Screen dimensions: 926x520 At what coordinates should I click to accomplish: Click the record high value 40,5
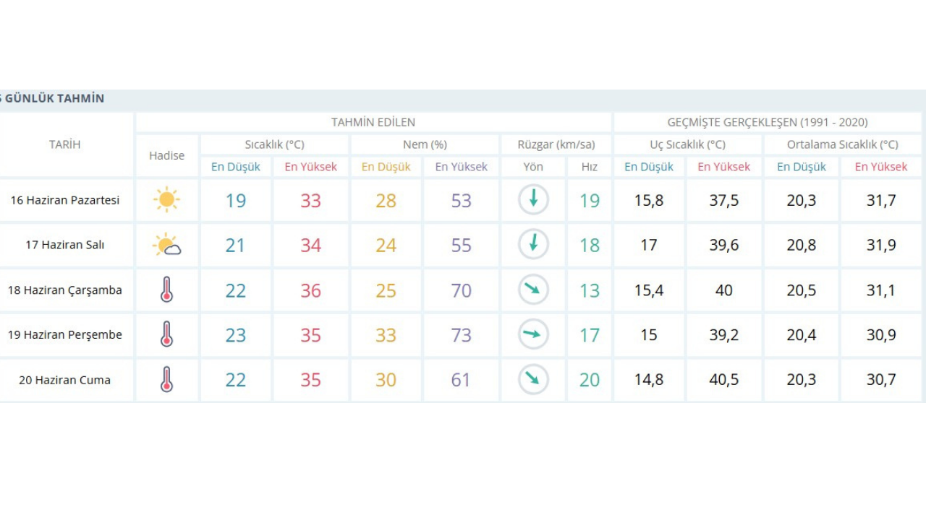723,380
